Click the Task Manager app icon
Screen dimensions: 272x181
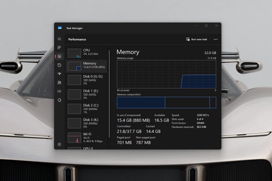pos(60,28)
